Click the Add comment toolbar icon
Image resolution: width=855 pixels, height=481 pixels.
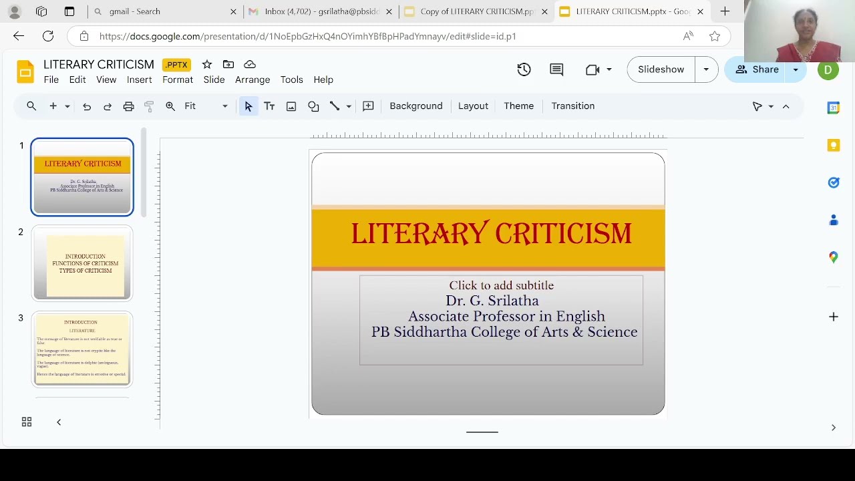point(368,106)
